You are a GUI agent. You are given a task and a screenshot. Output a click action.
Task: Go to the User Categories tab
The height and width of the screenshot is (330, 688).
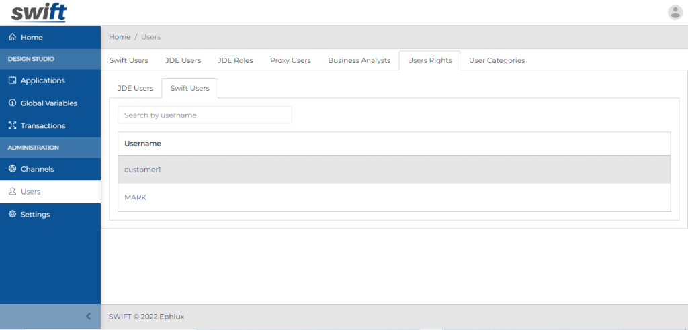(x=497, y=60)
